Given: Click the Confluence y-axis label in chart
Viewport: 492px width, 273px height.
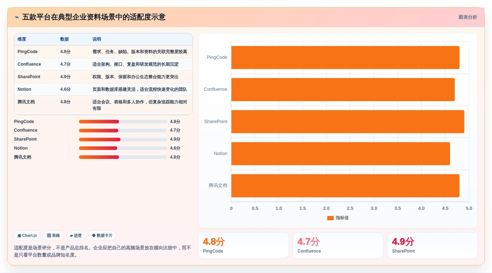Looking at the screenshot, I should point(216,89).
